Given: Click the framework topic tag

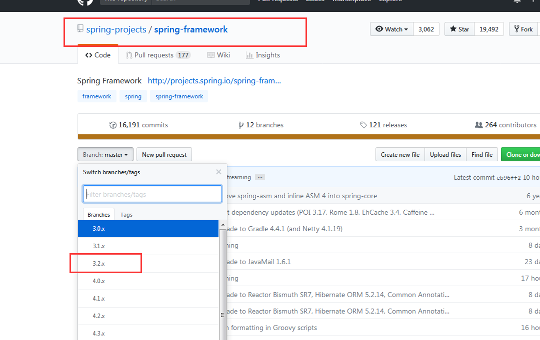Looking at the screenshot, I should 97,96.
